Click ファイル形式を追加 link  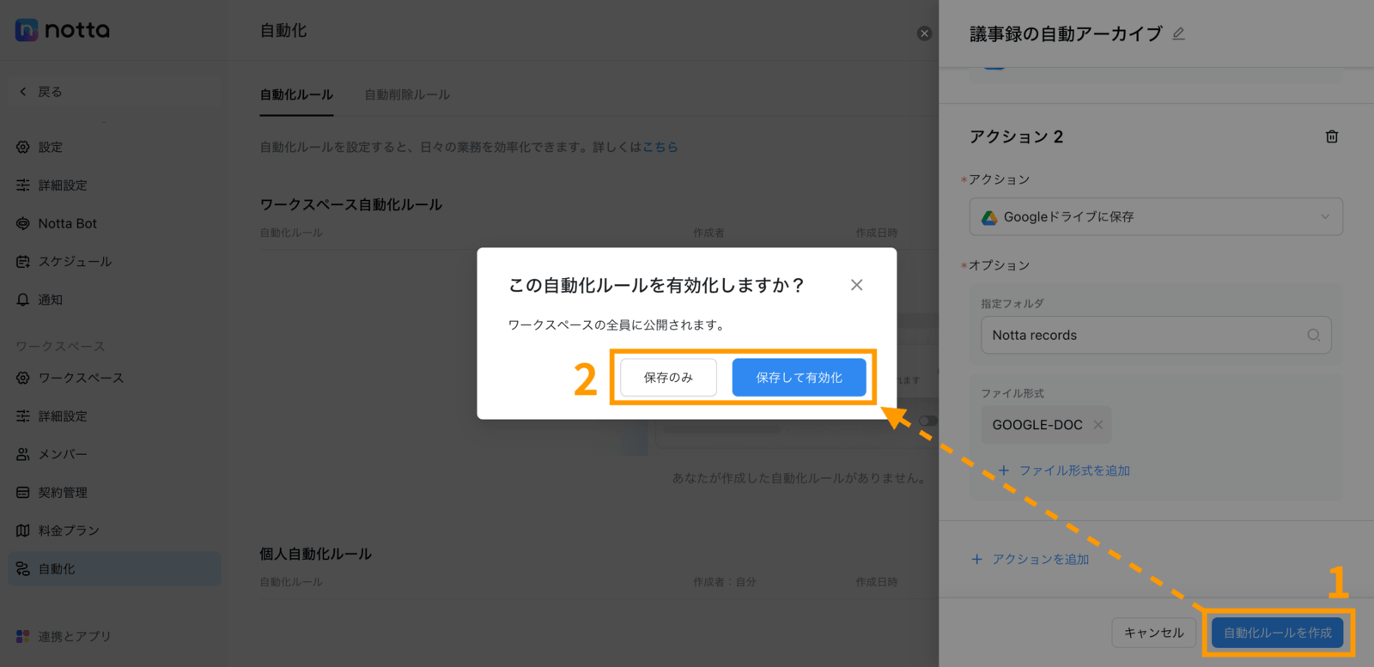coord(1065,470)
